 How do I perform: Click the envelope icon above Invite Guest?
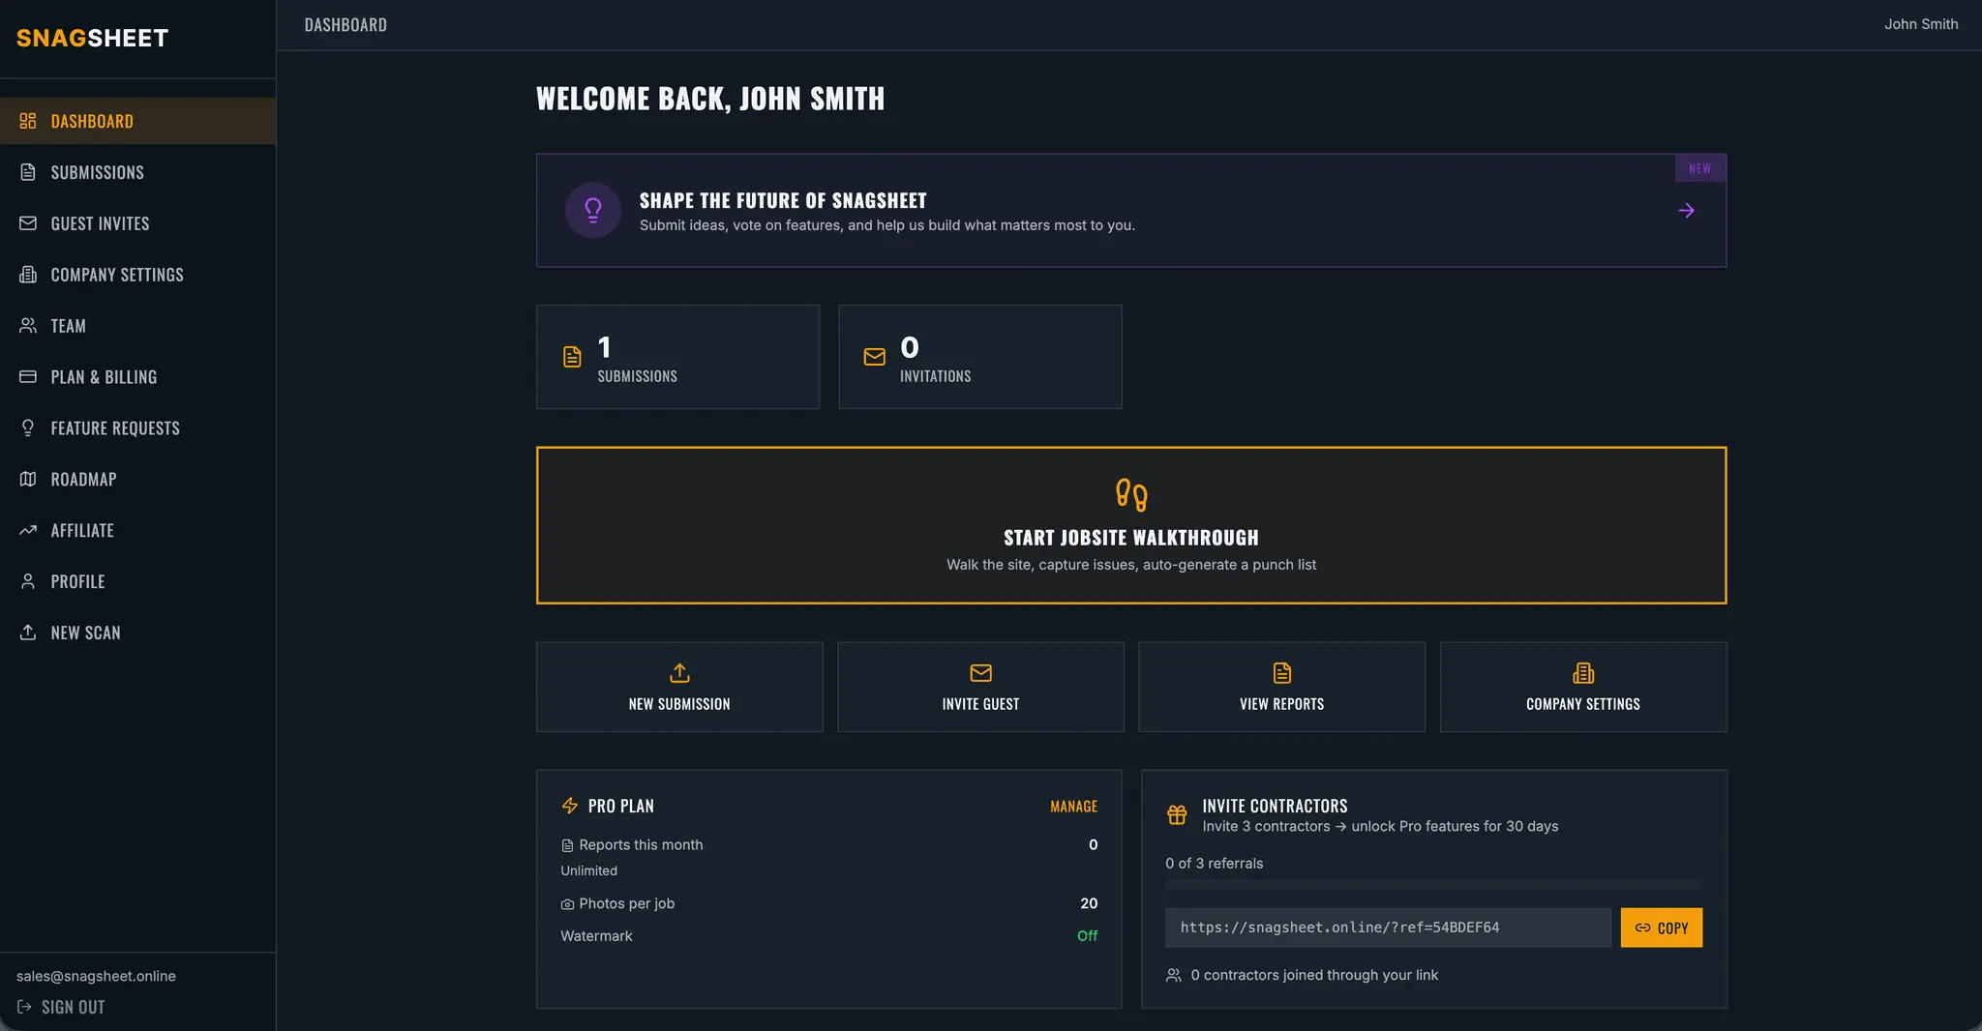(980, 672)
